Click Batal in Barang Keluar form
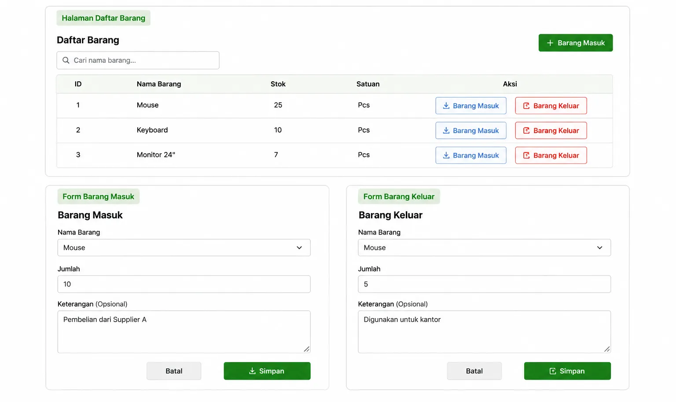 tap(474, 371)
